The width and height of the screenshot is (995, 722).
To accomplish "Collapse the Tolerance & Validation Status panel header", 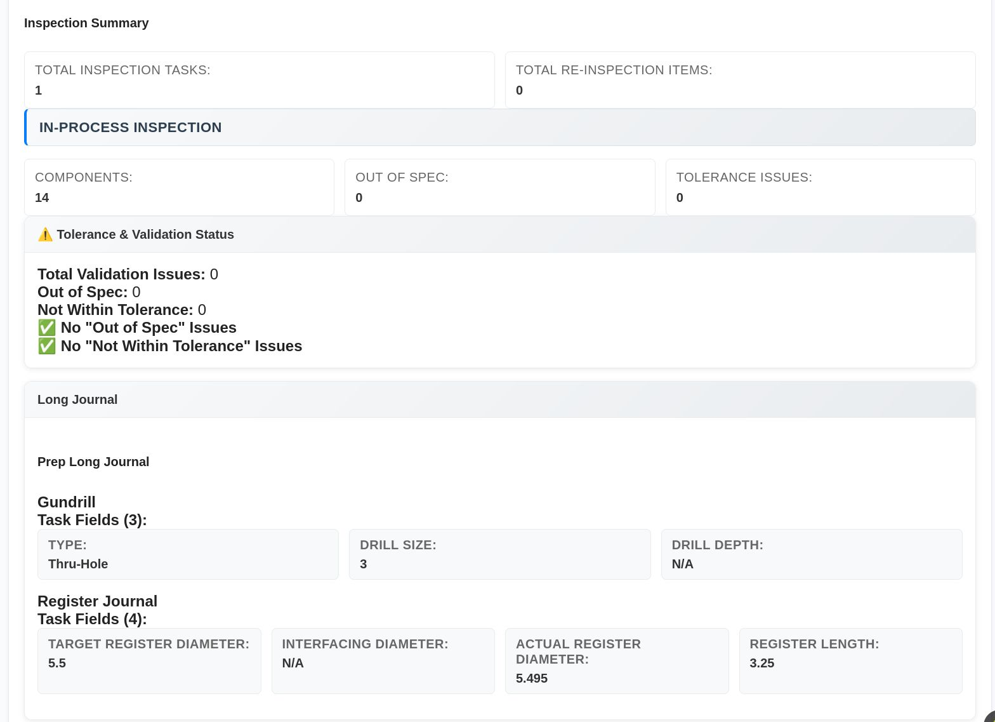I will click(499, 235).
